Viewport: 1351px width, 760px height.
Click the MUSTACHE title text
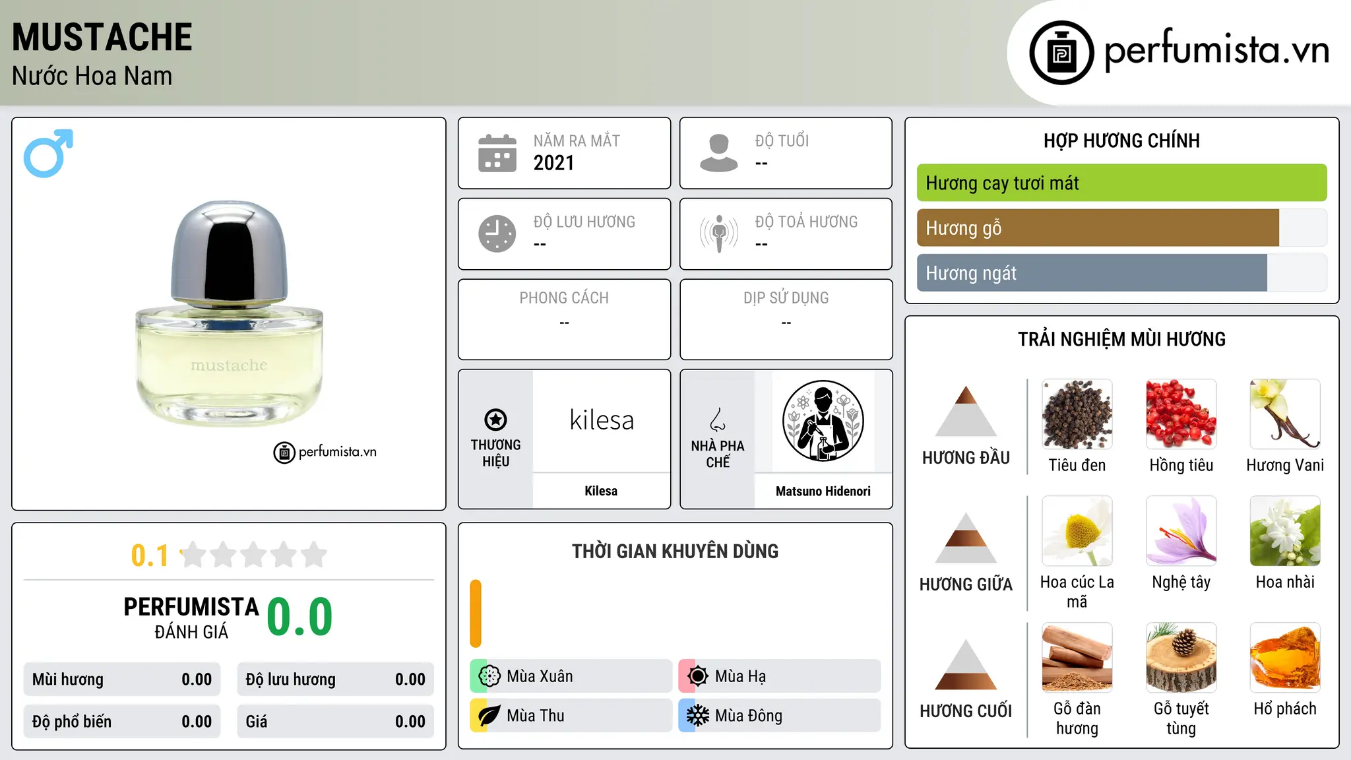pyautogui.click(x=102, y=37)
